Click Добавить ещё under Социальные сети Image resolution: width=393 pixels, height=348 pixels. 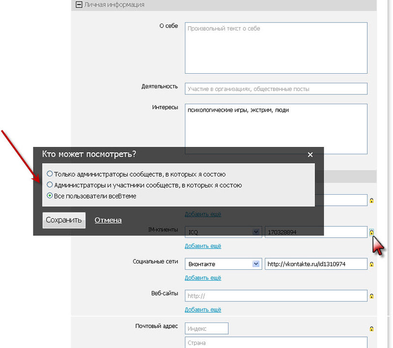coord(203,278)
